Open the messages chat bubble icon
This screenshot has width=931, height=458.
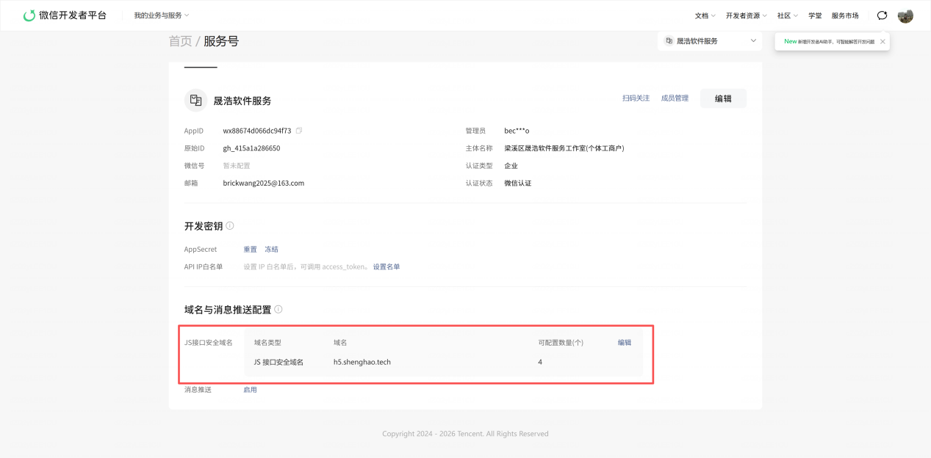point(882,15)
